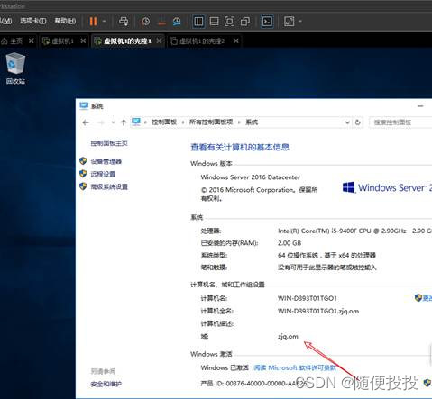Toggle the library sidebar view icon
432x399 pixels.
(x=198, y=22)
